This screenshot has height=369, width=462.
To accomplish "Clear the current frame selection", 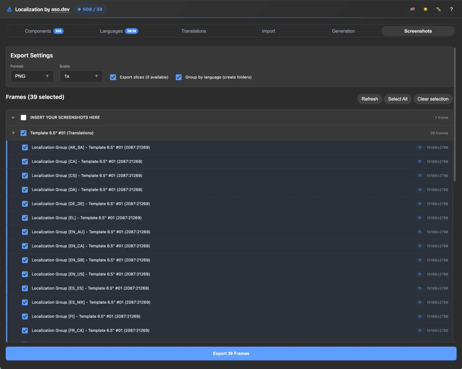I will click(x=433, y=99).
